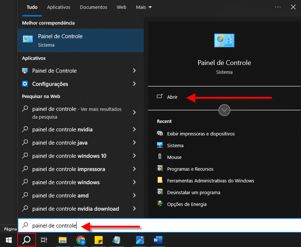
Task: Open Opções de Energia
Action: coord(187,204)
